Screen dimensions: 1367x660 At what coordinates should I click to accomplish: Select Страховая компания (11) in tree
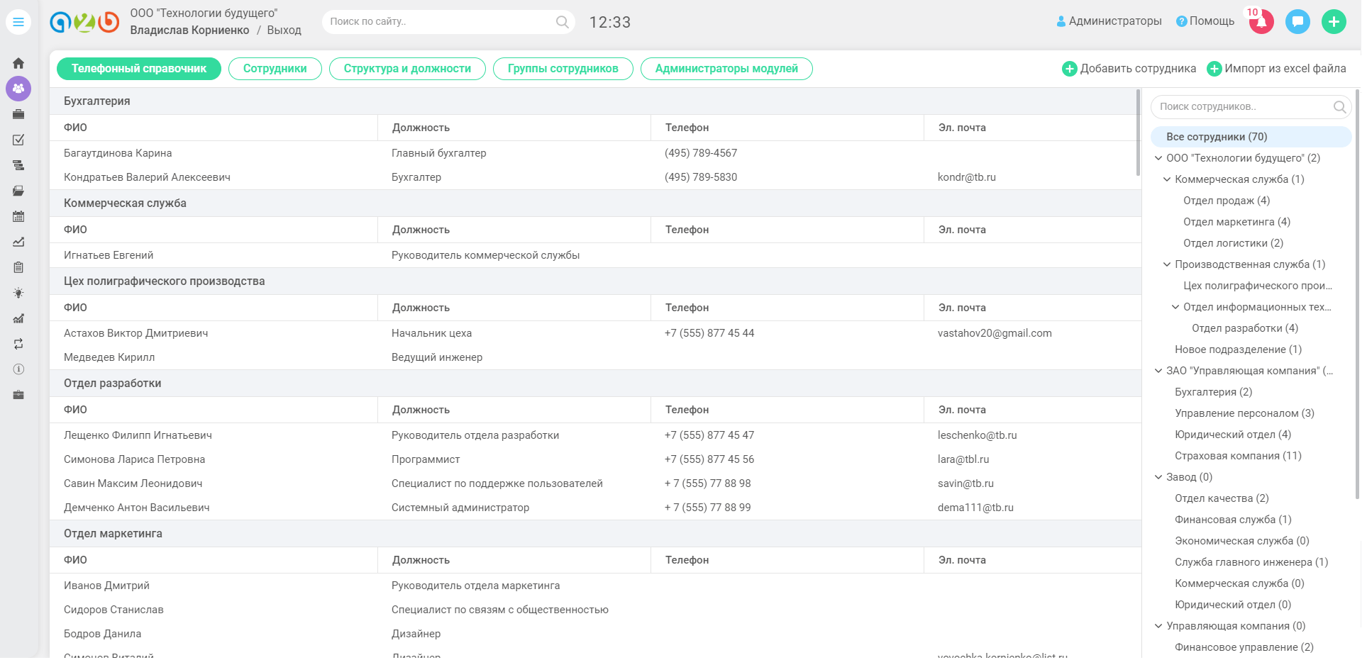click(x=1238, y=456)
